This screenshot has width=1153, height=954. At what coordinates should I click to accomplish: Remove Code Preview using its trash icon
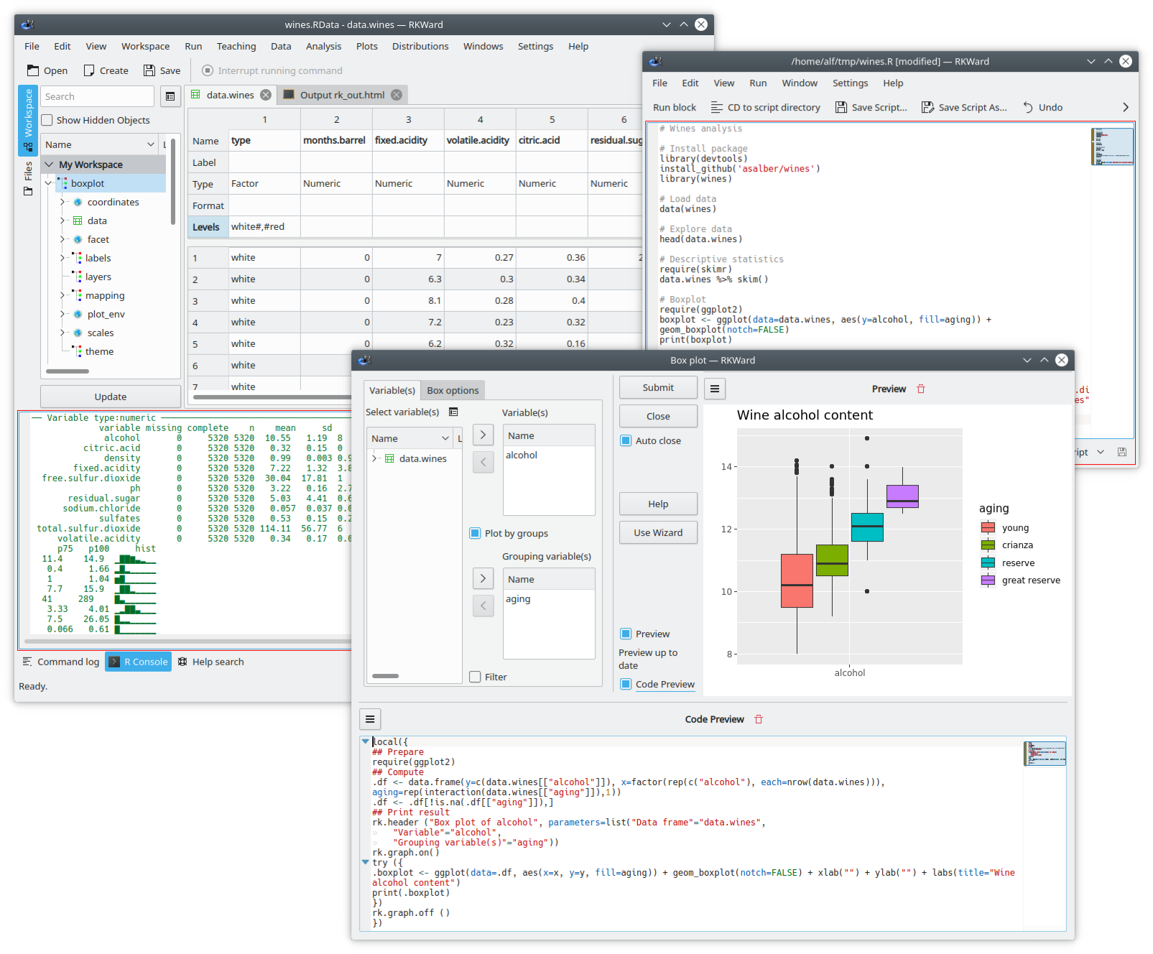click(x=759, y=719)
